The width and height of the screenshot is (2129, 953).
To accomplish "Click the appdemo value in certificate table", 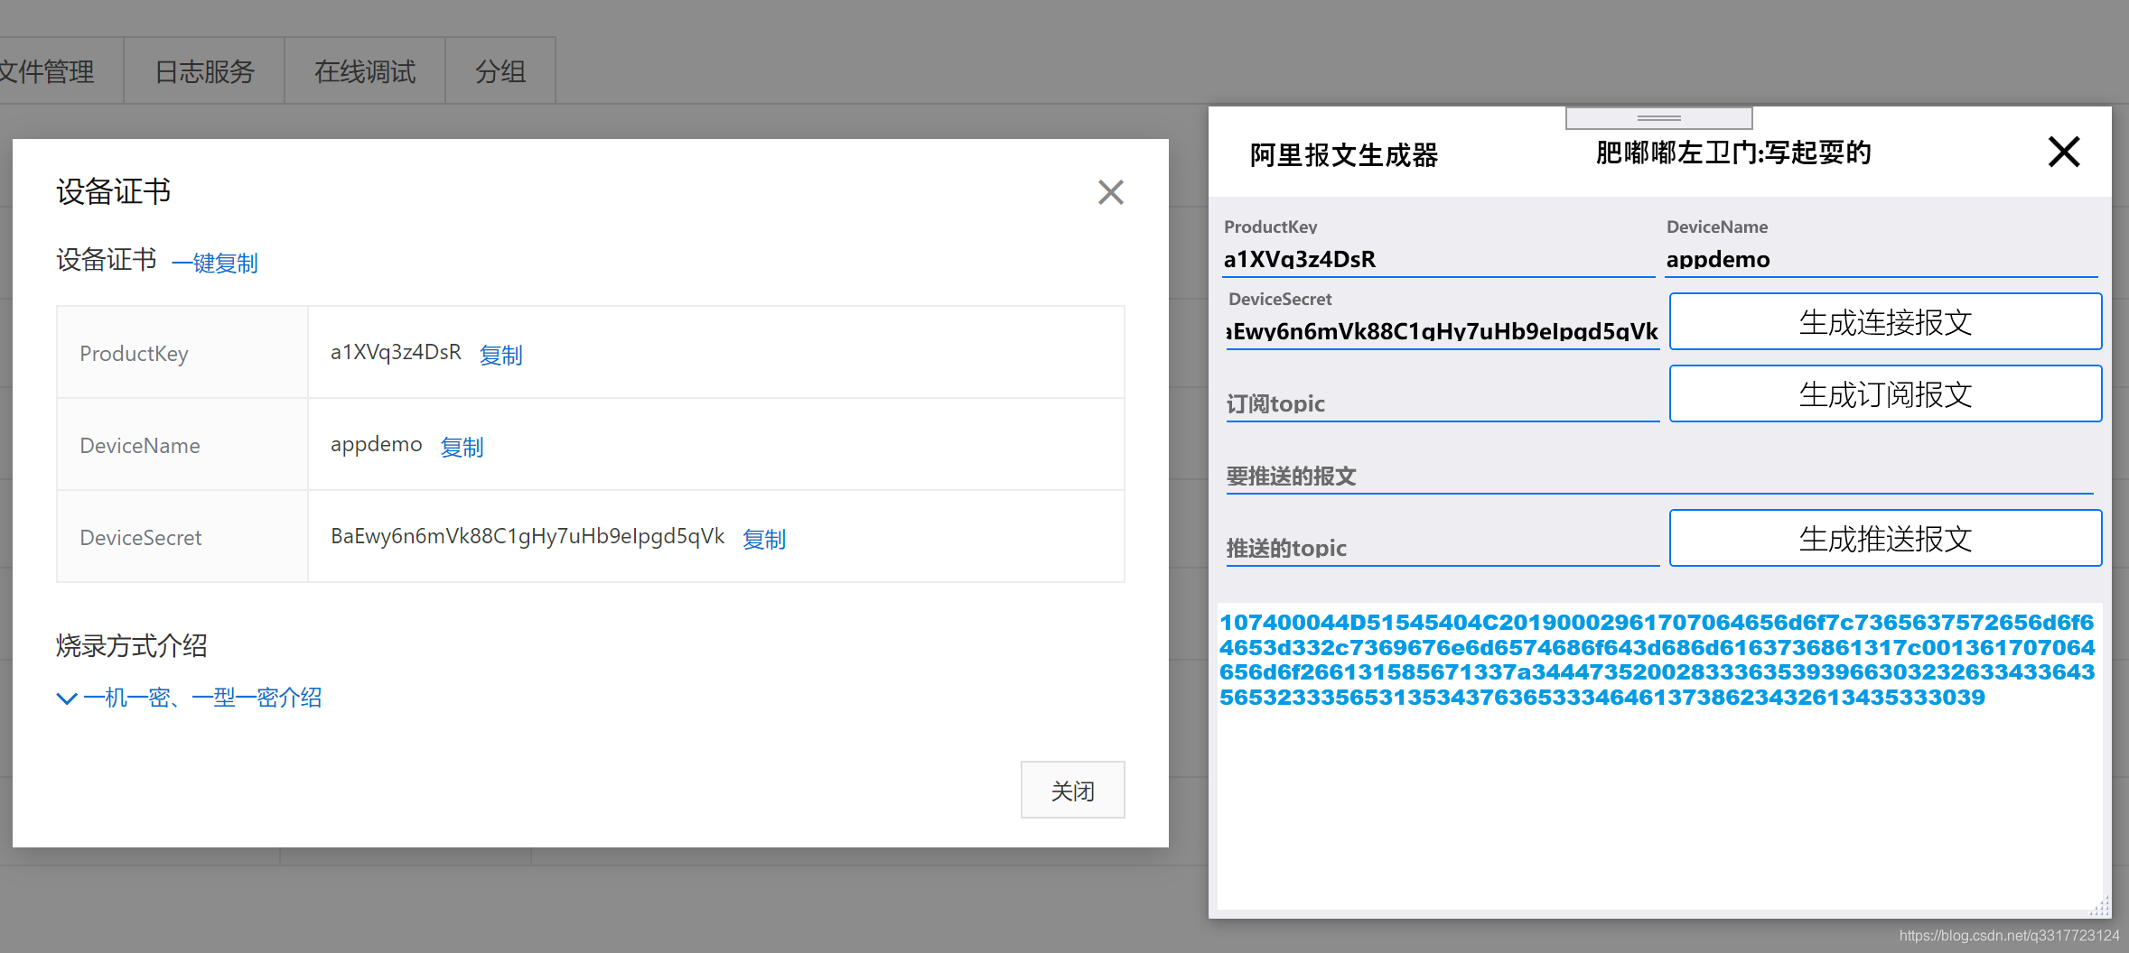I will click(x=376, y=444).
